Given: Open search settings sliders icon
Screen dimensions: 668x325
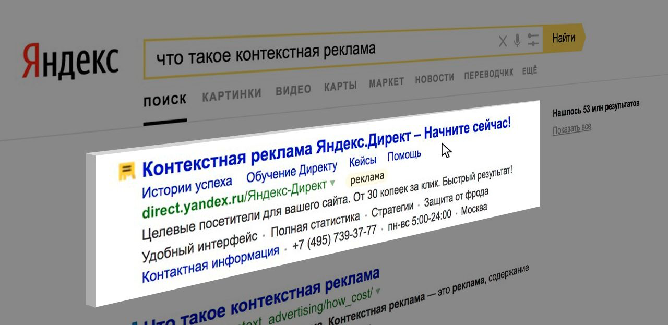Looking at the screenshot, I should pos(533,40).
